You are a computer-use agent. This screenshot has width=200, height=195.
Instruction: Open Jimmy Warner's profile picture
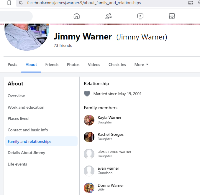(27, 37)
